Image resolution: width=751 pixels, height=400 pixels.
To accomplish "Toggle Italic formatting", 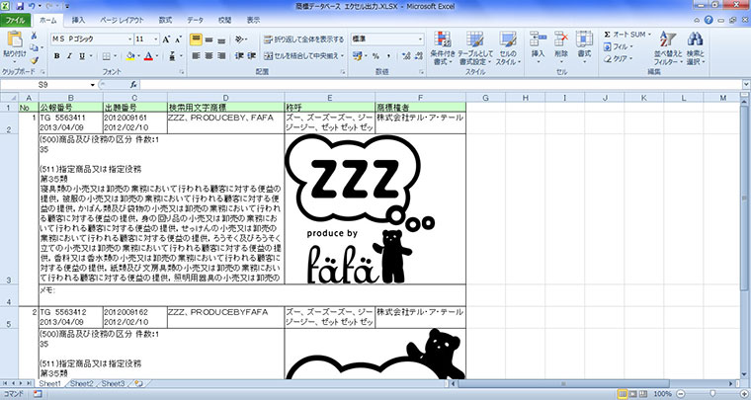I will [69, 56].
